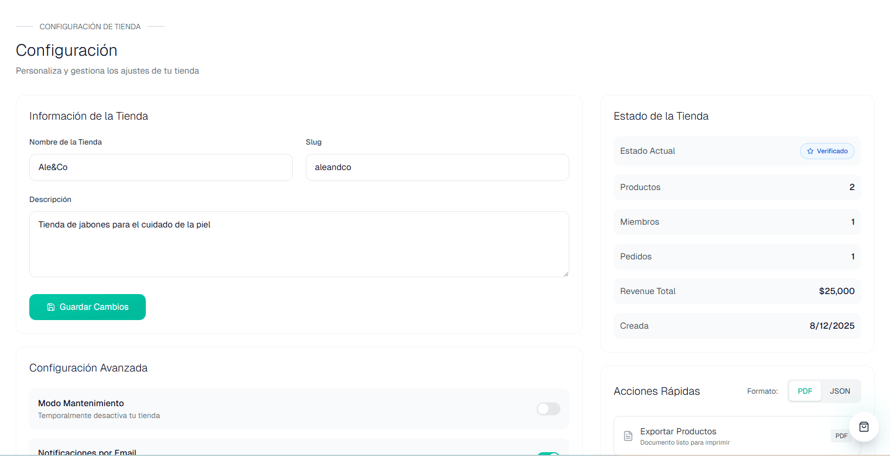
Task: Select JSON export format
Action: click(x=840, y=391)
